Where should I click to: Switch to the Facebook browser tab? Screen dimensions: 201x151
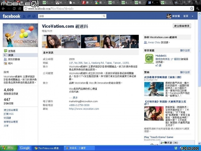coord(153,3)
